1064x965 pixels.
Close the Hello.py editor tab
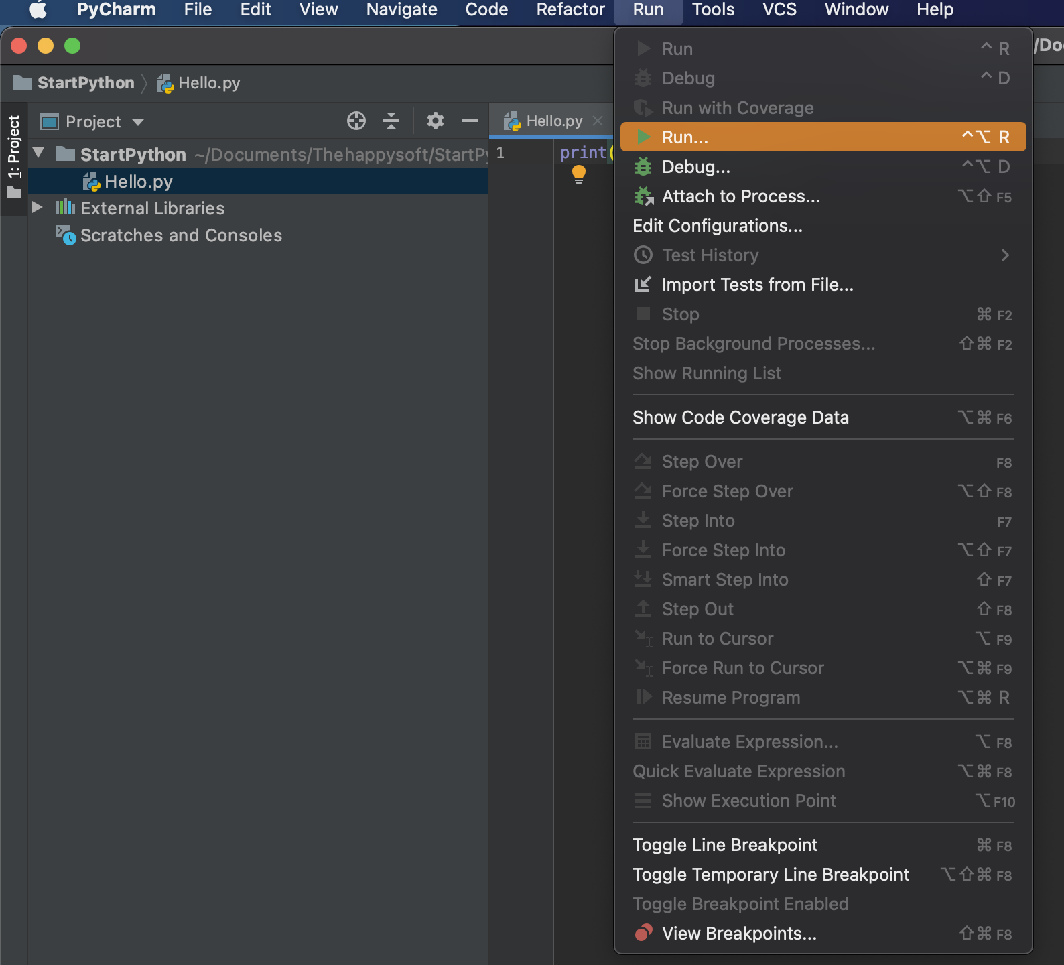pos(598,121)
